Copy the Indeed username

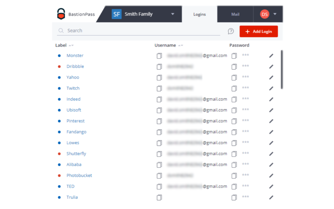coord(159,99)
